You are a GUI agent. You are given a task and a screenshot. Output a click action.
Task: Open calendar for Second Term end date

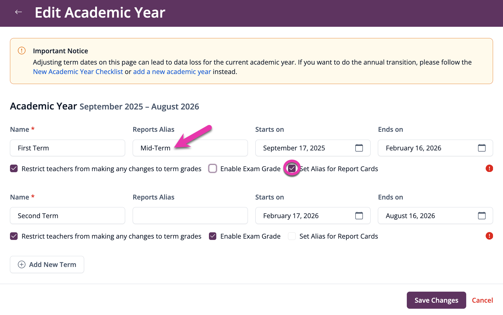point(482,216)
